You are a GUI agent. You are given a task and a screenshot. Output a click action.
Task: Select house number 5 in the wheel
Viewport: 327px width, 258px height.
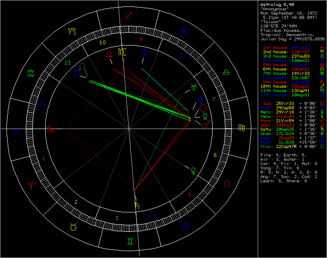190,195
